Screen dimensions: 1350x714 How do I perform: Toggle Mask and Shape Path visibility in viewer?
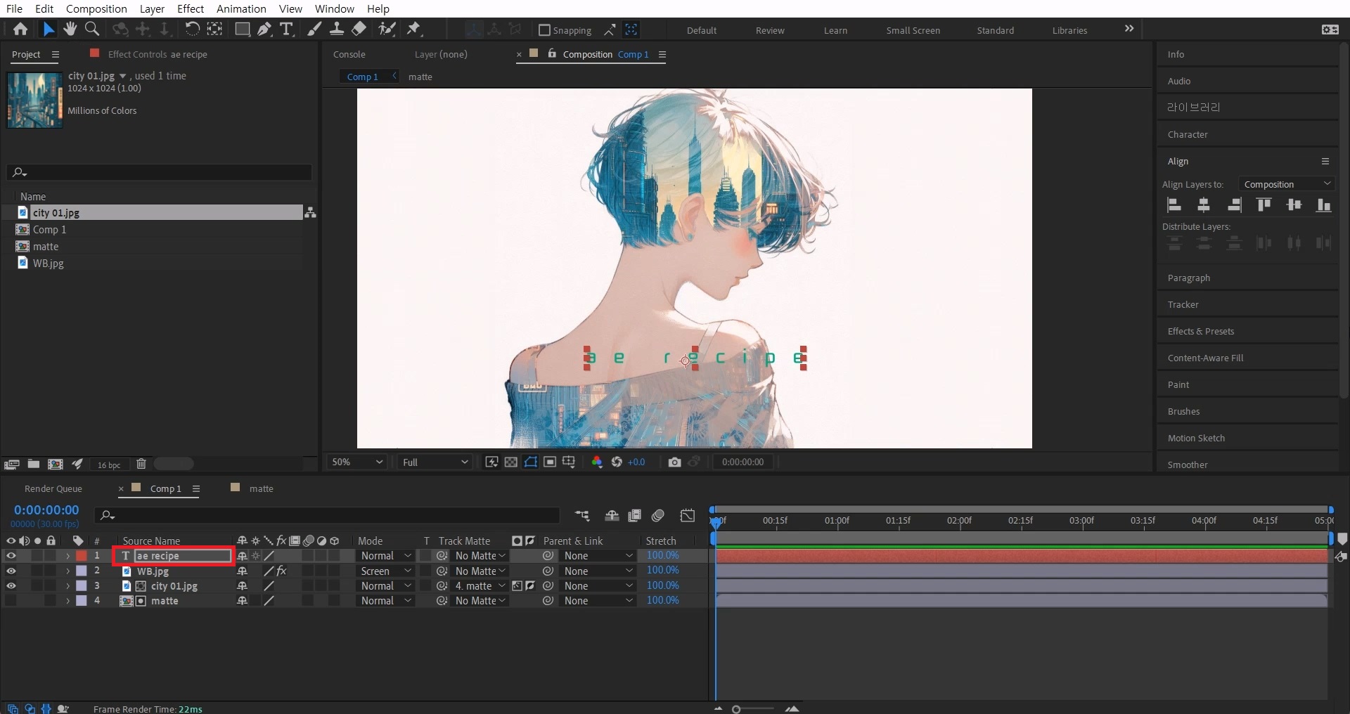point(531,462)
